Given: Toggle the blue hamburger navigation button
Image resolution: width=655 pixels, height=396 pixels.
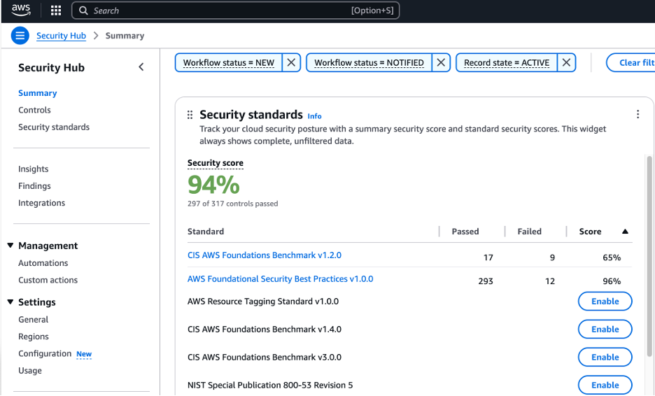Looking at the screenshot, I should coord(20,36).
